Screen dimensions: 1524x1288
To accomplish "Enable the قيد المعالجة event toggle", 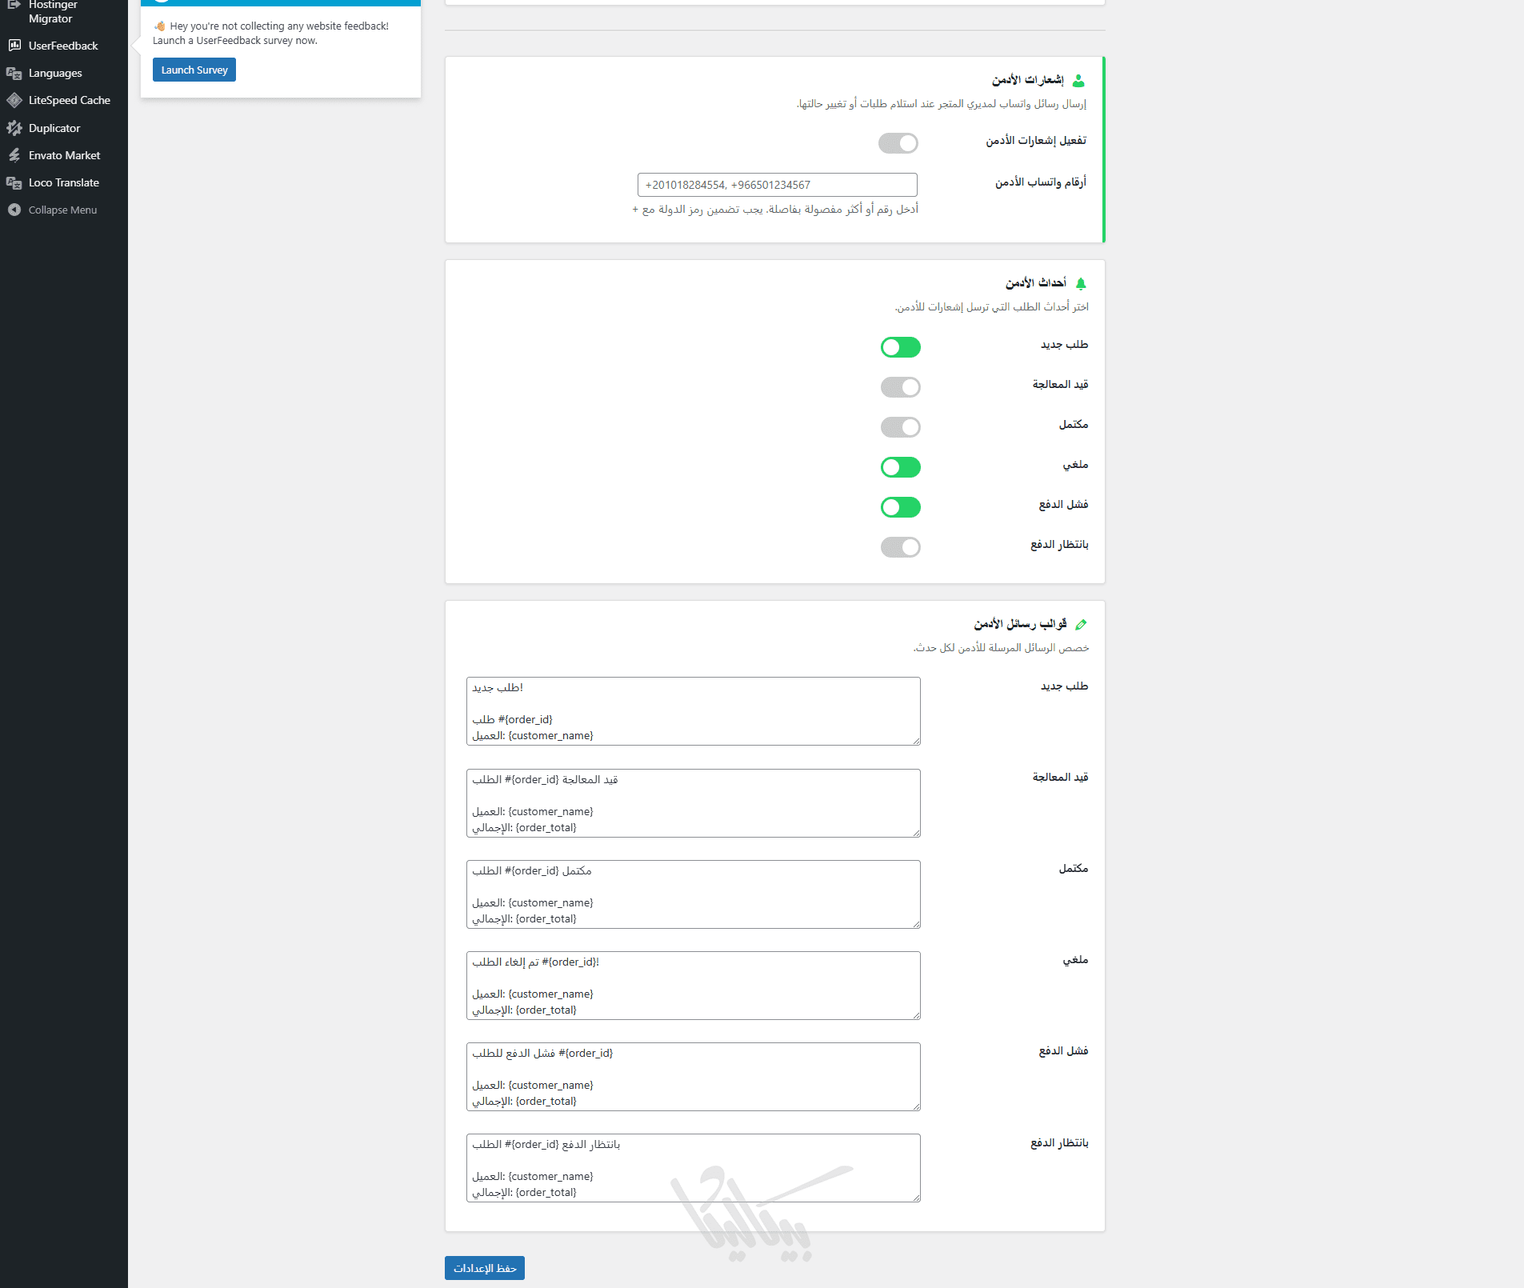I will (900, 387).
